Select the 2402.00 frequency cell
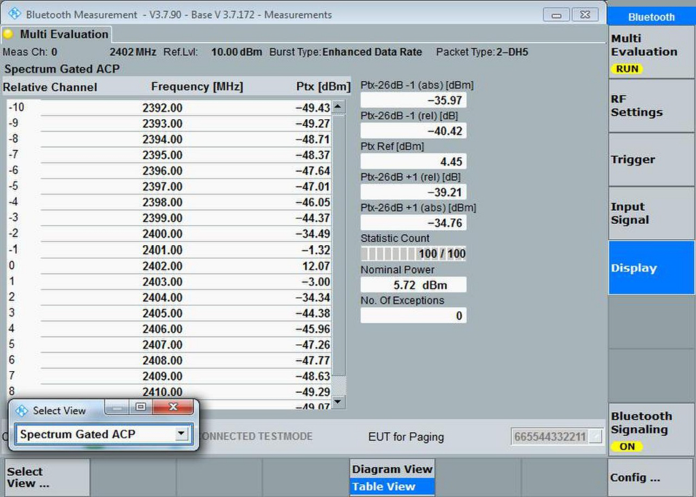Screen dimensions: 696x497 tap(163, 266)
